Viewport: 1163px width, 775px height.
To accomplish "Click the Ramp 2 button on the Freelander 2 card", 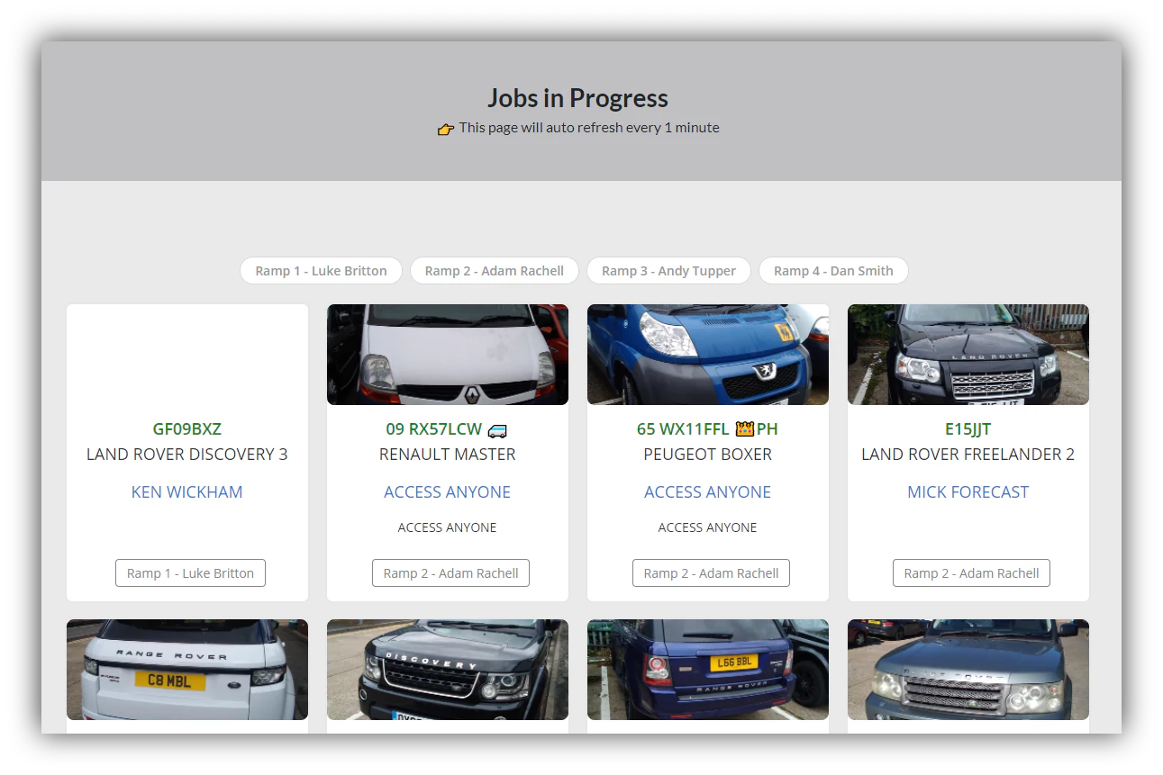I will point(971,573).
